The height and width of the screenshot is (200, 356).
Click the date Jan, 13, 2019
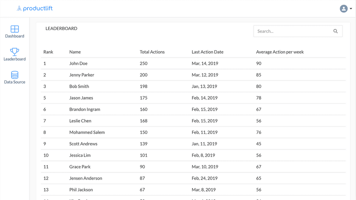tap(204, 86)
